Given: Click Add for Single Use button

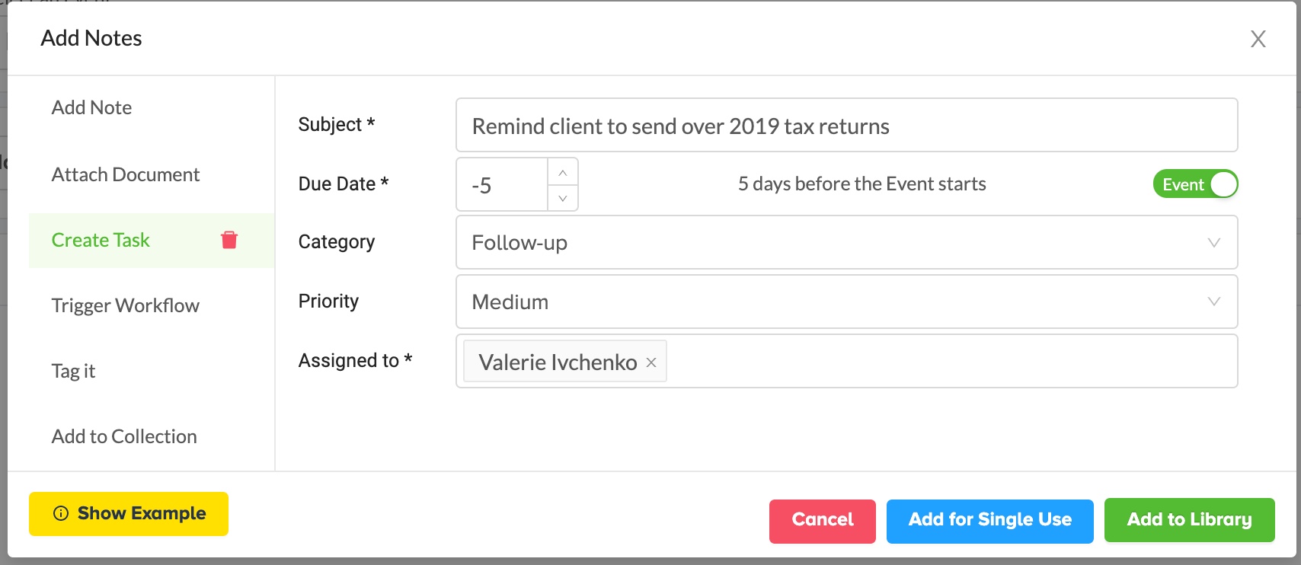Looking at the screenshot, I should click(x=989, y=521).
